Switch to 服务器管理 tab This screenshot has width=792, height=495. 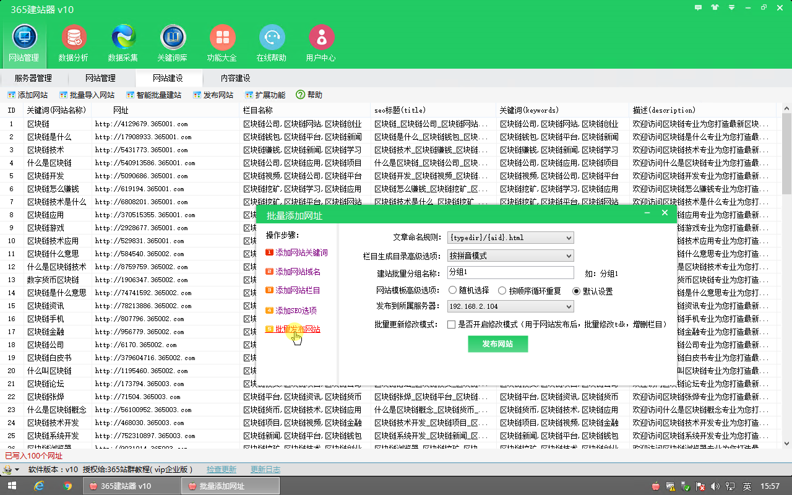[33, 78]
